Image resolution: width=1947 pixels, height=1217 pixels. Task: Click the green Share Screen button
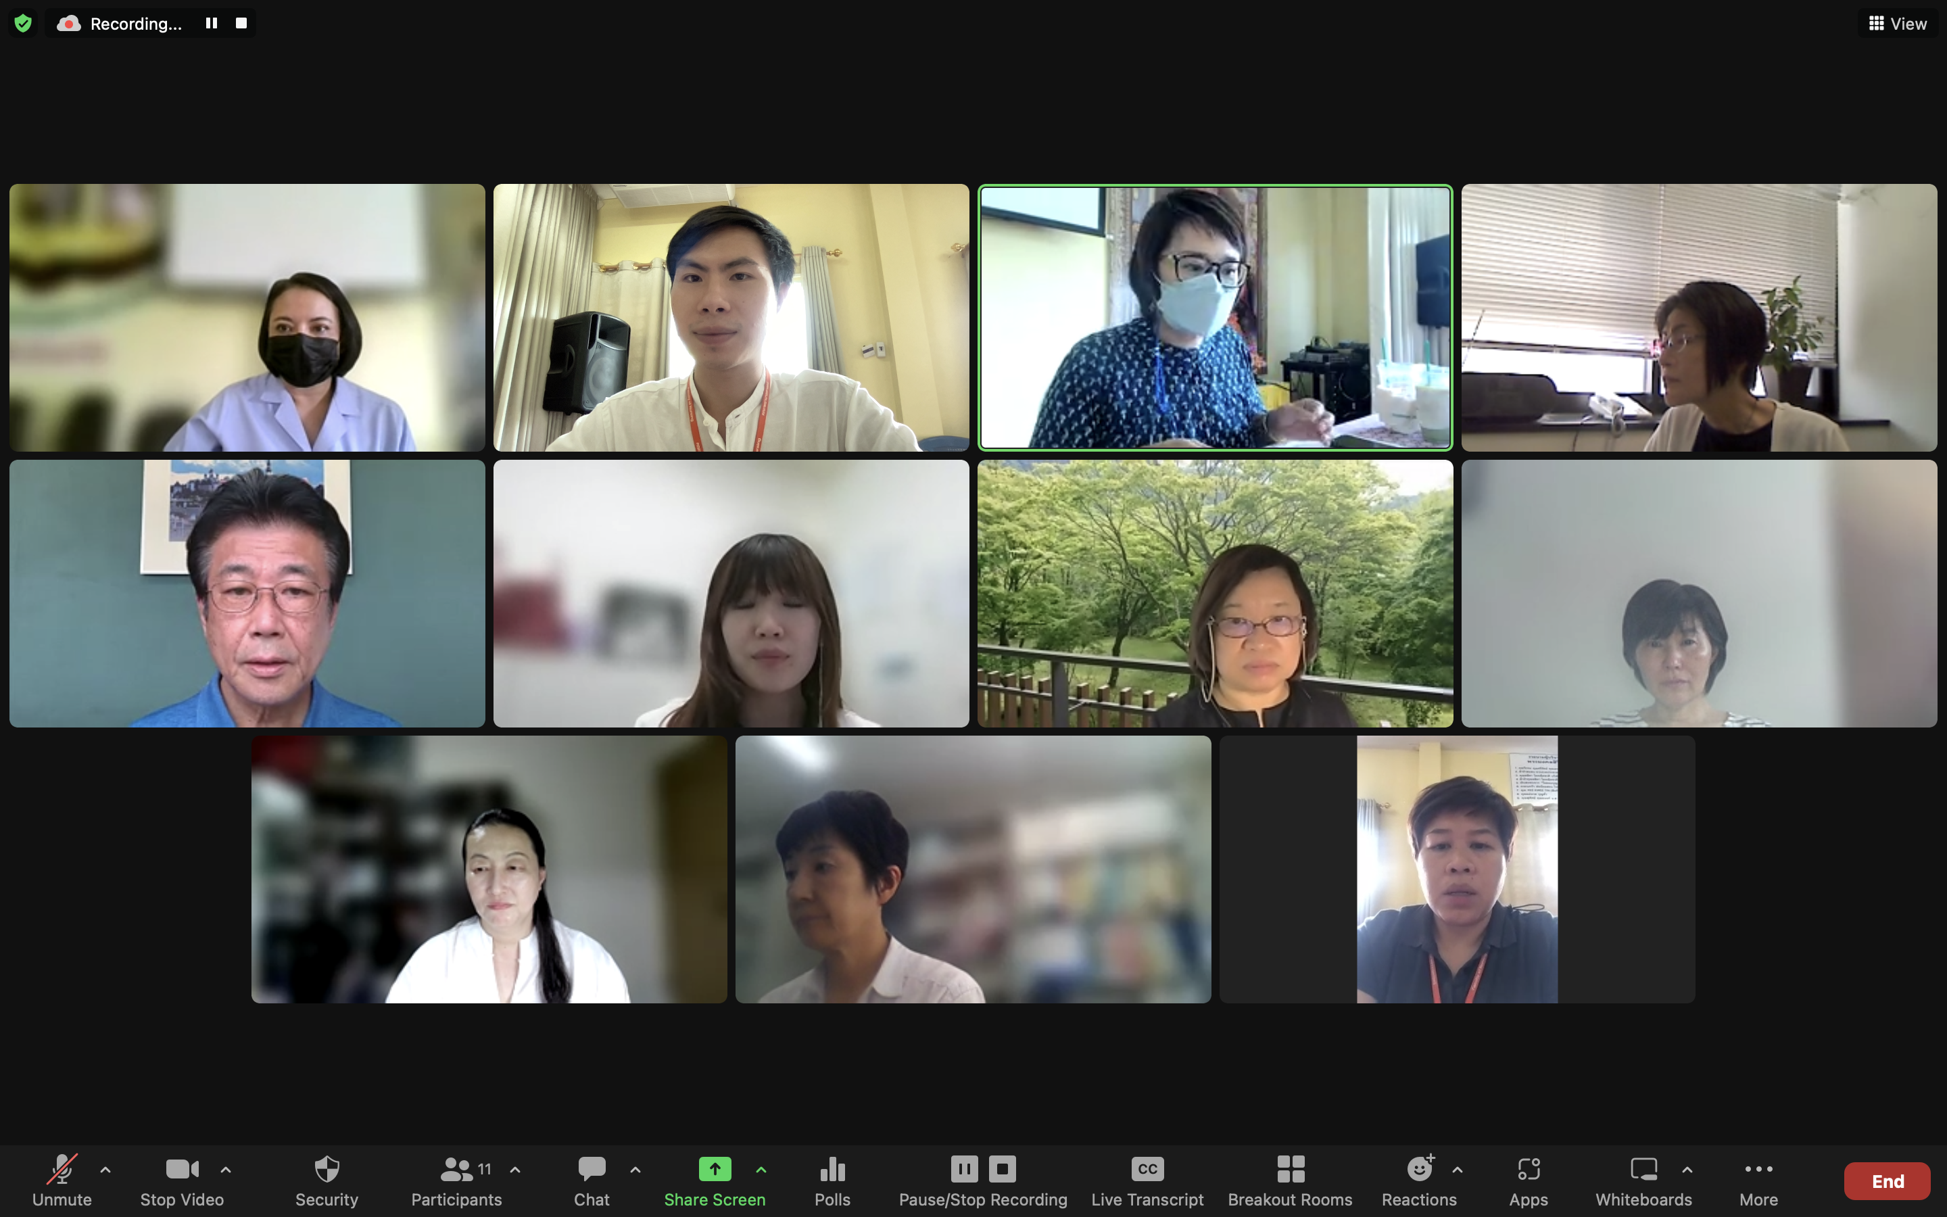coord(715,1180)
